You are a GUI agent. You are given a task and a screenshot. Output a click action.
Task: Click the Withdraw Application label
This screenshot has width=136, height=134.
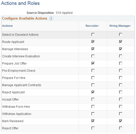tap(17, 114)
